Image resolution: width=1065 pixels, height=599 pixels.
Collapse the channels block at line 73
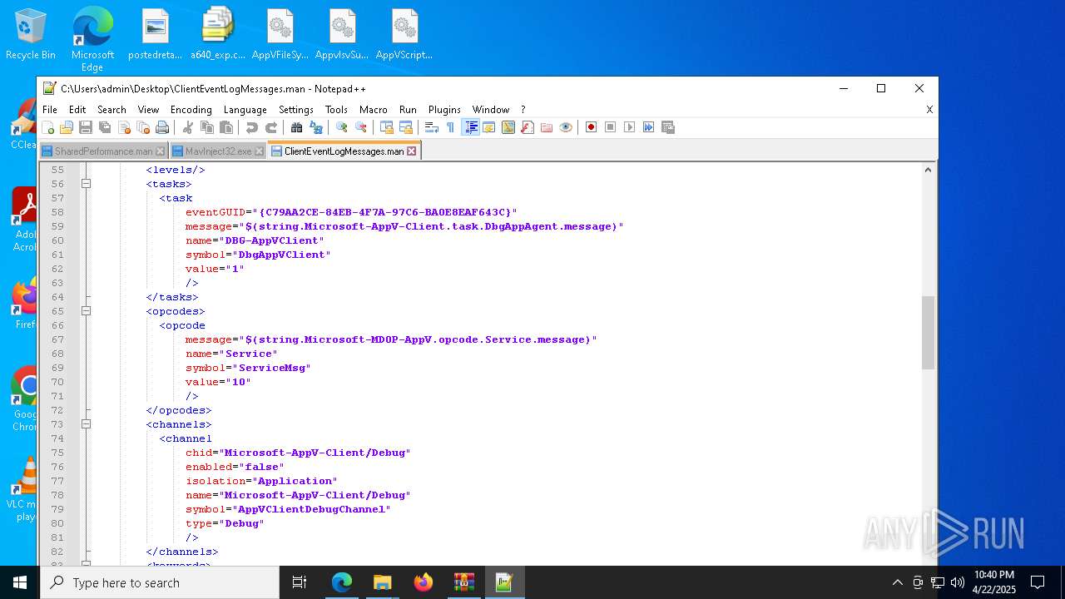point(86,424)
